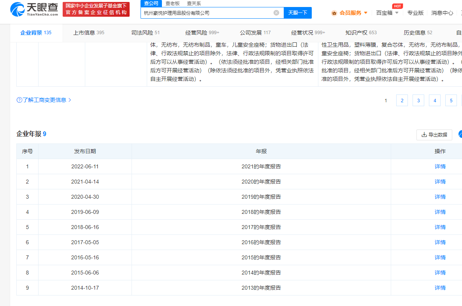This screenshot has width=462, height=306.
Task: Clear the search box with X icon
Action: (276, 13)
